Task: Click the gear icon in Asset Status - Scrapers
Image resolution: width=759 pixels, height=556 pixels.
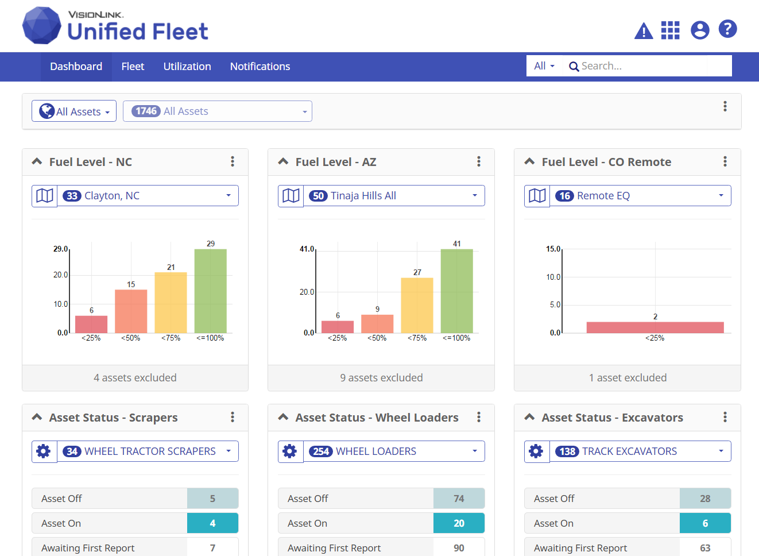Action: [44, 451]
